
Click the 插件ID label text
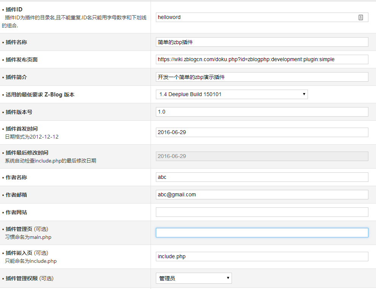click(x=14, y=9)
